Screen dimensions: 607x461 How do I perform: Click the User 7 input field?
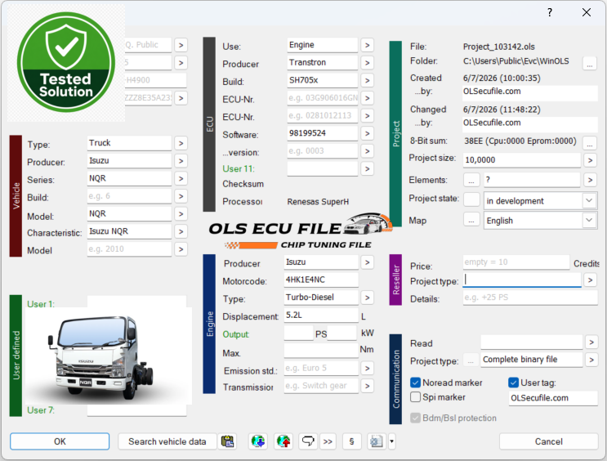tap(136, 410)
